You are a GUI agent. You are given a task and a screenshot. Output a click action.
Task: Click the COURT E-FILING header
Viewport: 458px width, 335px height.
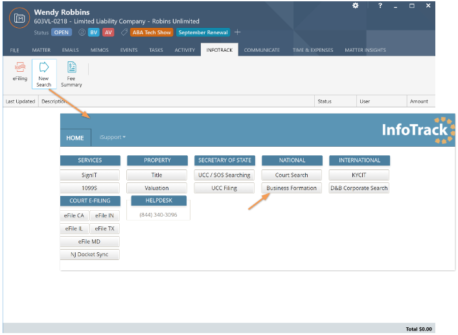90,200
